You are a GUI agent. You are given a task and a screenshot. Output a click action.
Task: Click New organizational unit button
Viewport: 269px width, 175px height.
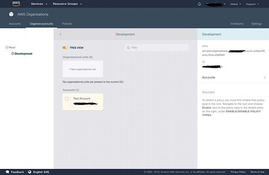tap(83, 69)
